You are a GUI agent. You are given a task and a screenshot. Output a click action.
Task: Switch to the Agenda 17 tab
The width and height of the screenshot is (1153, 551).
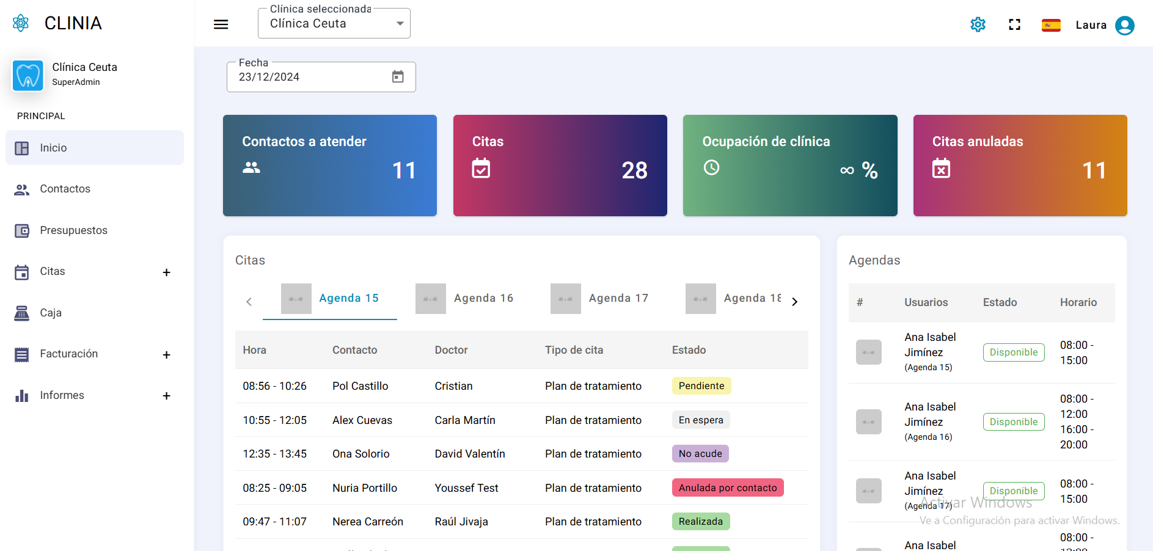point(599,299)
